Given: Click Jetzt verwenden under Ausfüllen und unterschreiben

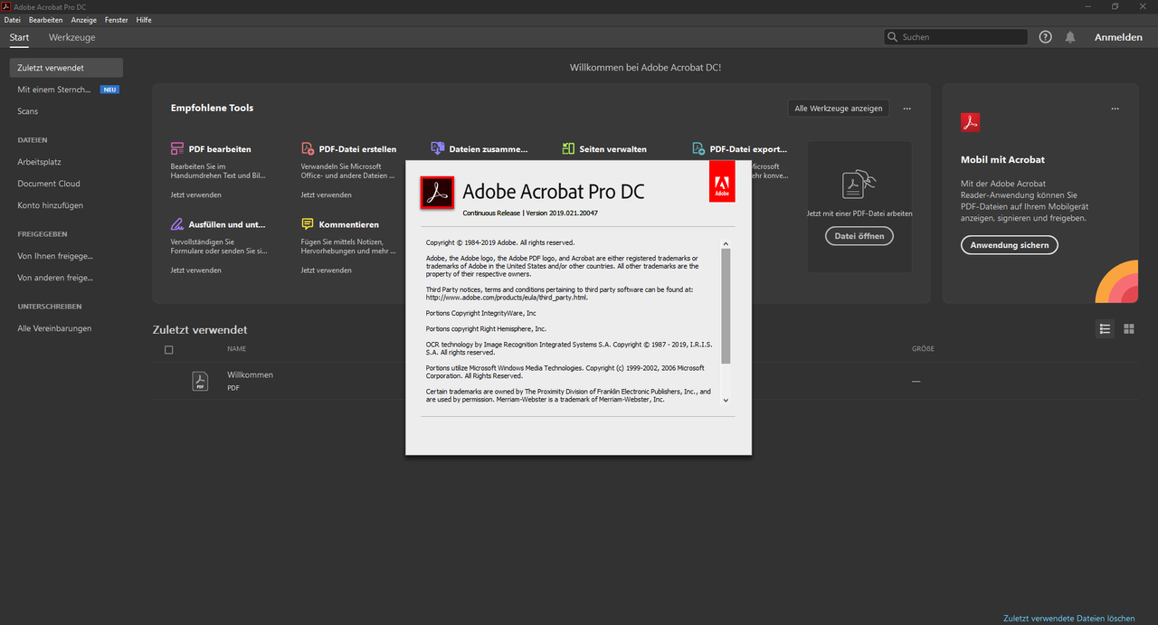Looking at the screenshot, I should click(196, 270).
